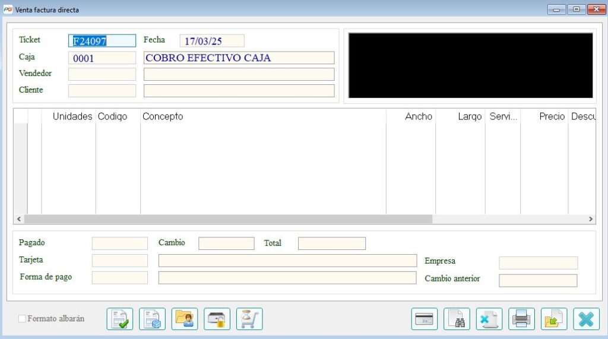Click the credit card payment icon
Screen dimensions: 608x339
click(425, 319)
